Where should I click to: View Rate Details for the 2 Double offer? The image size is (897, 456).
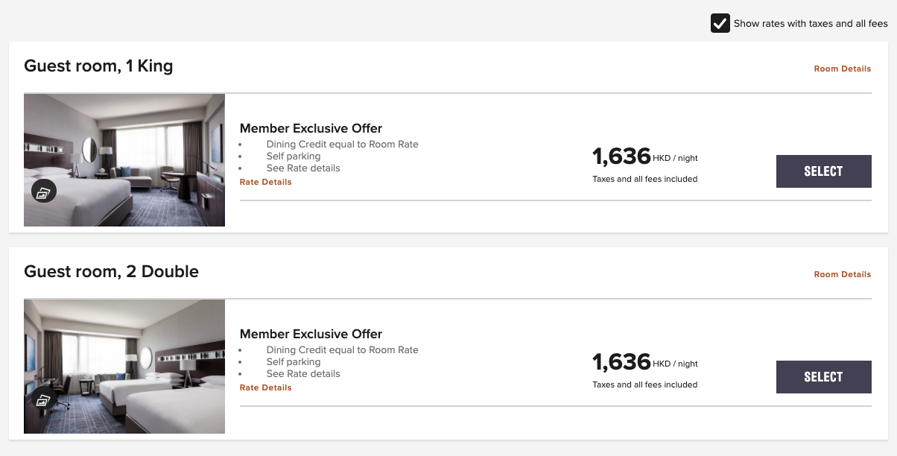(265, 387)
